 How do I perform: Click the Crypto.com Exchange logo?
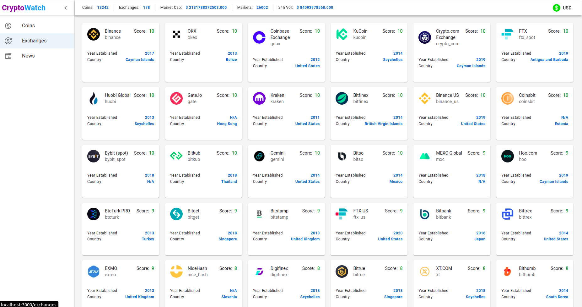(x=425, y=37)
